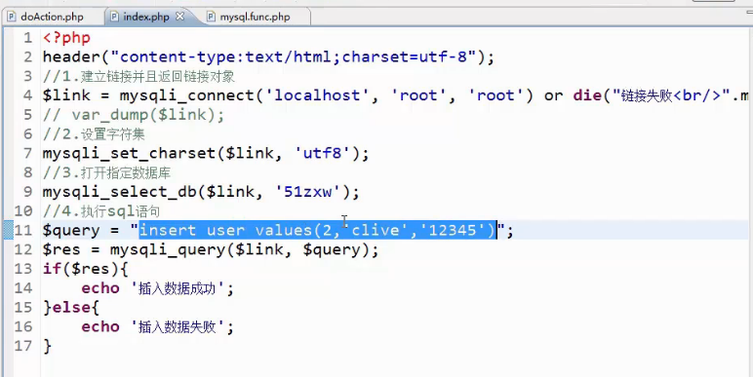The height and width of the screenshot is (377, 753).
Task: Click the gutter change marker beside line 11
Action: 8,230
